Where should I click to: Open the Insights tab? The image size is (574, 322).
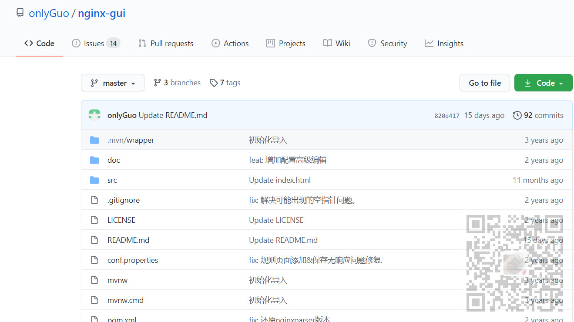tap(444, 43)
